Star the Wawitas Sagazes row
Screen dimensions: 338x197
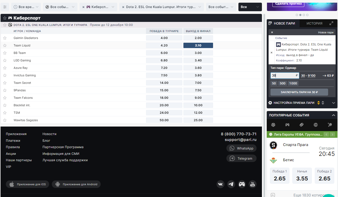pyautogui.click(x=5, y=120)
